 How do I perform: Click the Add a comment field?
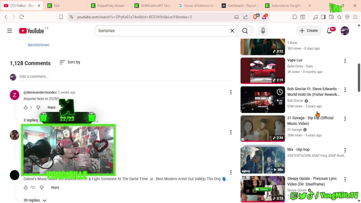tap(126, 76)
